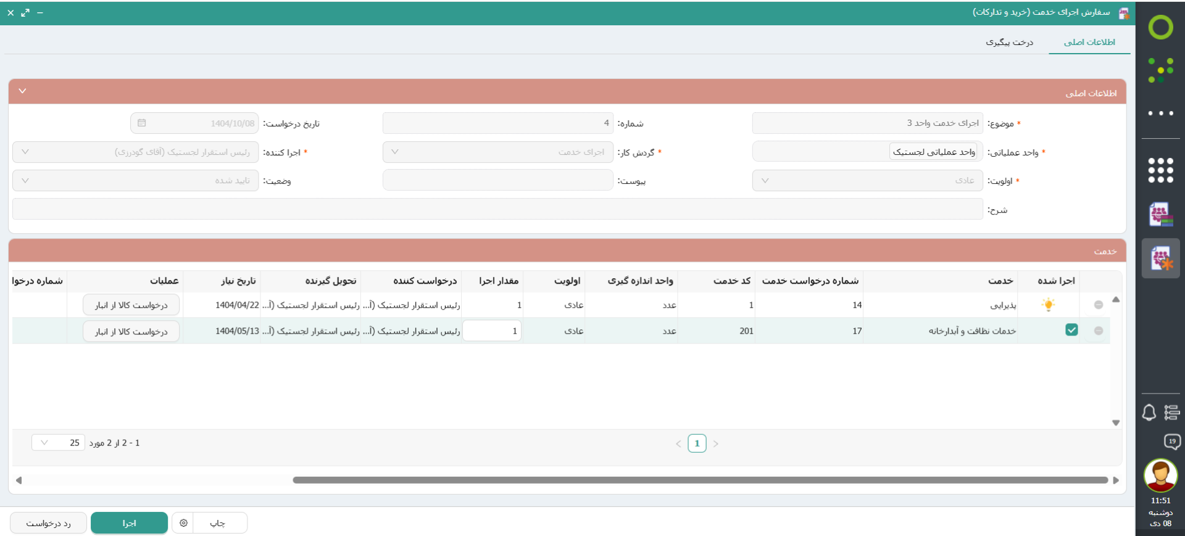Switch to the درخت پیگیری tab

1009,42
